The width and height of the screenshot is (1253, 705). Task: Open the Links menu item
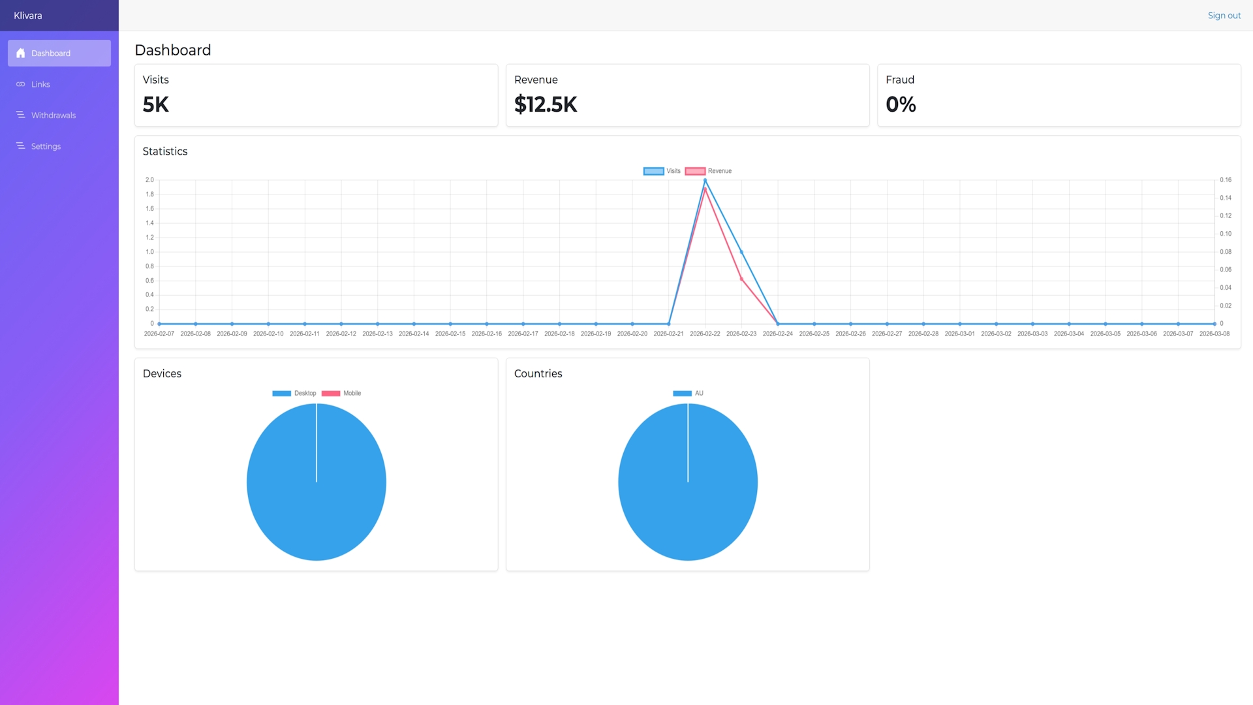pos(40,84)
